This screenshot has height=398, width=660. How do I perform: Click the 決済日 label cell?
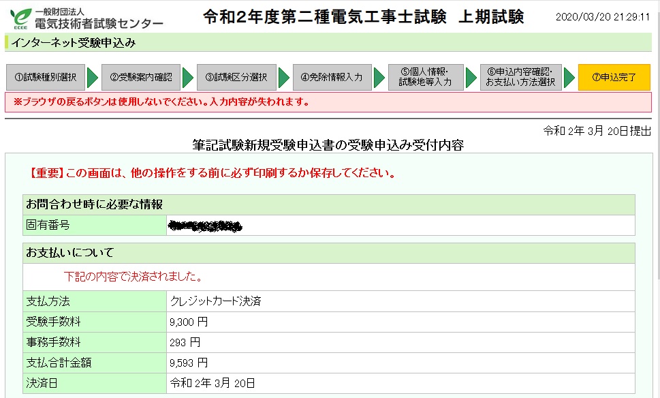click(x=95, y=383)
